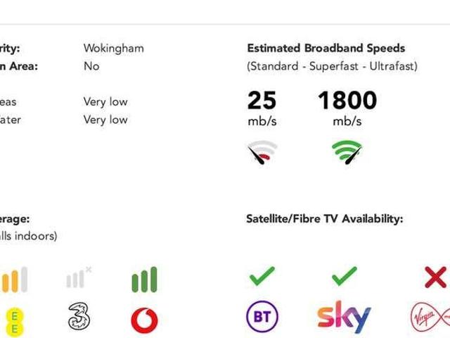Screen dimensions: 450x338
Task: Click the Virgin Media logo
Action: (430, 316)
